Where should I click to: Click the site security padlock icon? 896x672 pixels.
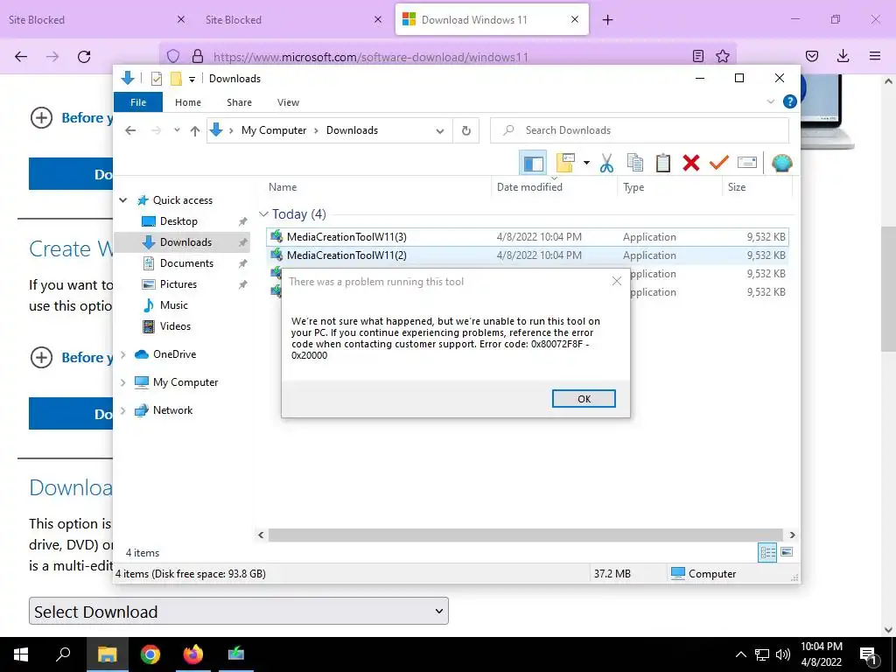(x=198, y=56)
